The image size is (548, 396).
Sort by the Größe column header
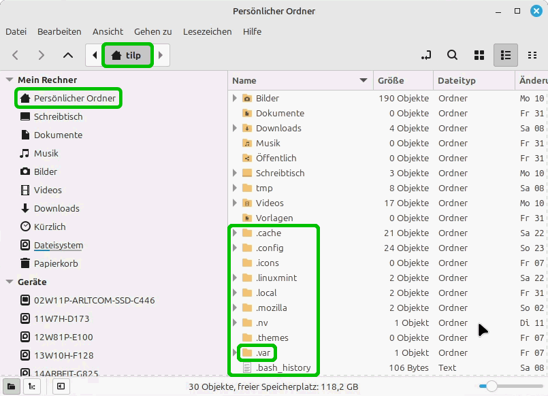pos(391,80)
